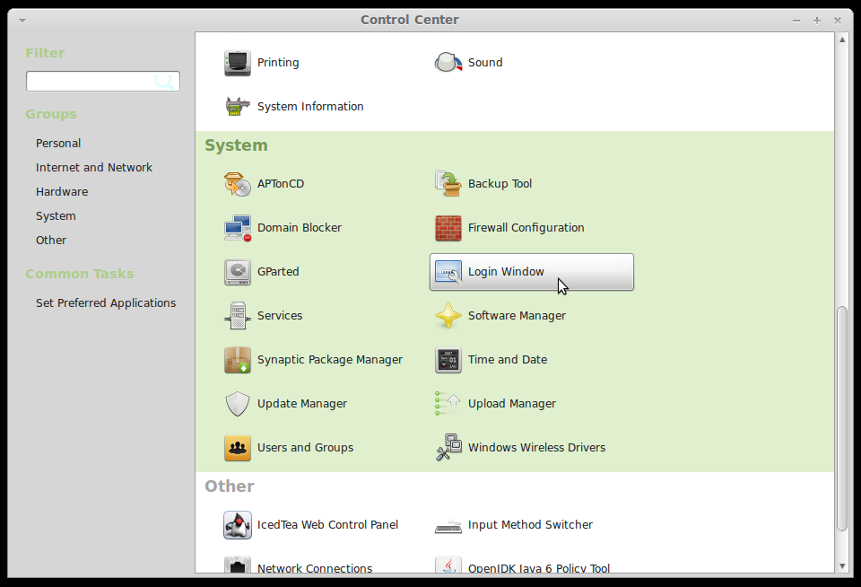
Task: Select the Internet and Network group
Action: click(94, 167)
